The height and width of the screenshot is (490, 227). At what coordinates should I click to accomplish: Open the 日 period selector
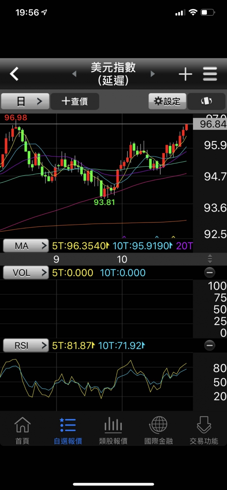(25, 101)
